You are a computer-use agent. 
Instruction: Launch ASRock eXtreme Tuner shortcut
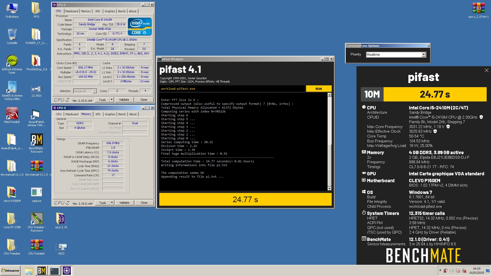tap(12, 64)
